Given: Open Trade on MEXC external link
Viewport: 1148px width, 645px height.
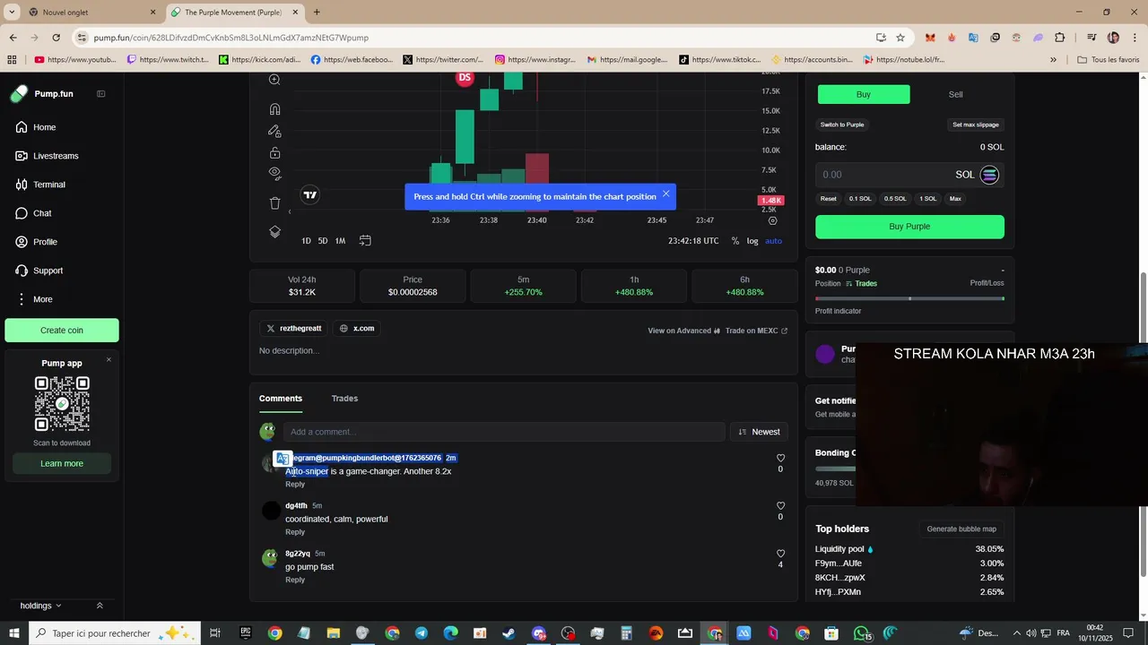Looking at the screenshot, I should click(756, 331).
